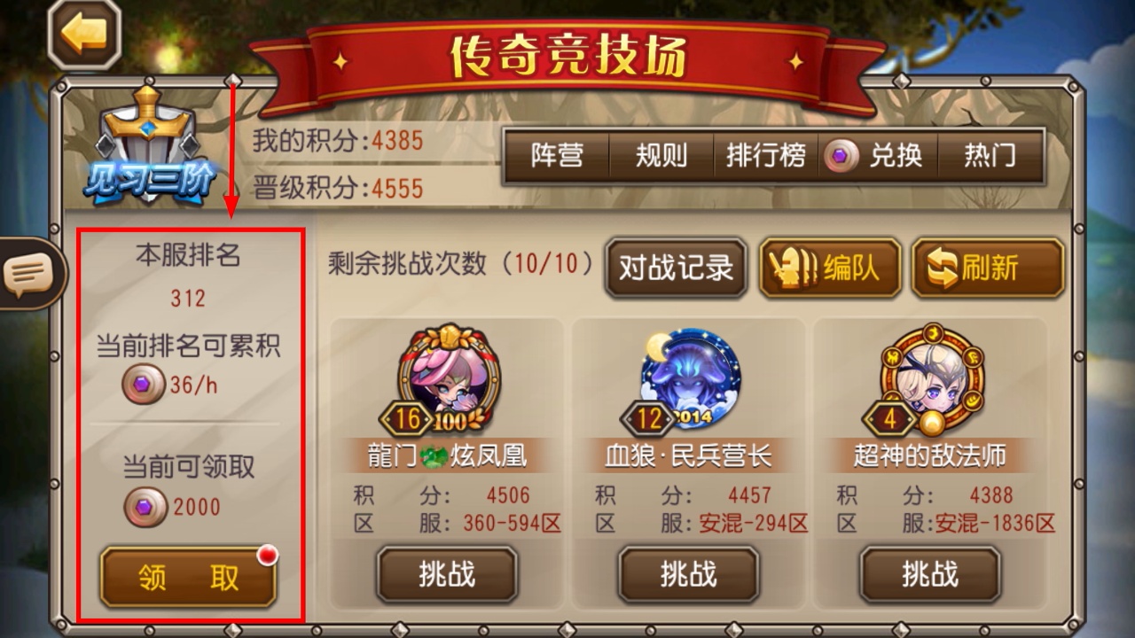This screenshot has width=1135, height=638.
Task: Tap the gem coin next to 36/h
Action: [144, 383]
